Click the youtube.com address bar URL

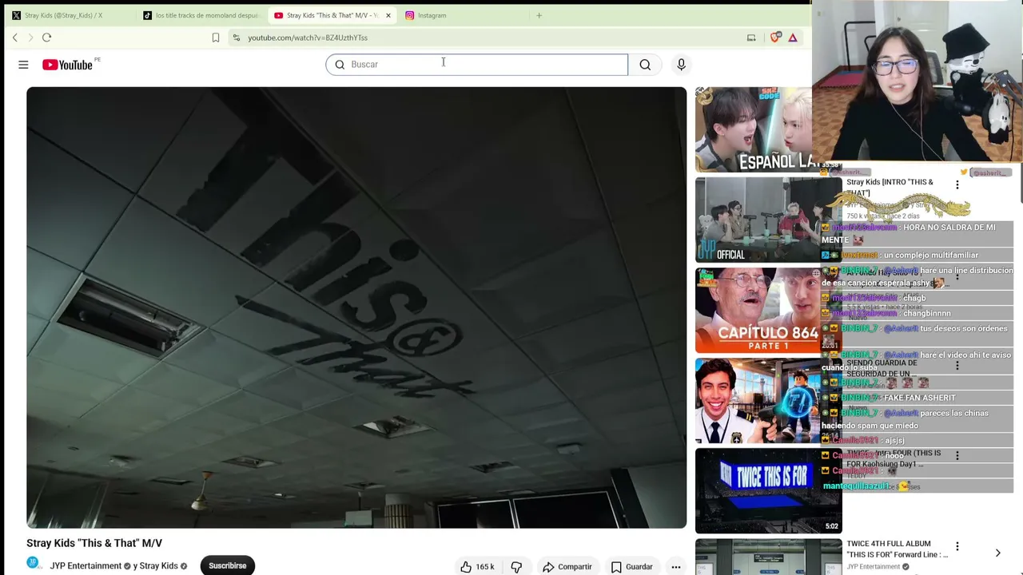308,38
